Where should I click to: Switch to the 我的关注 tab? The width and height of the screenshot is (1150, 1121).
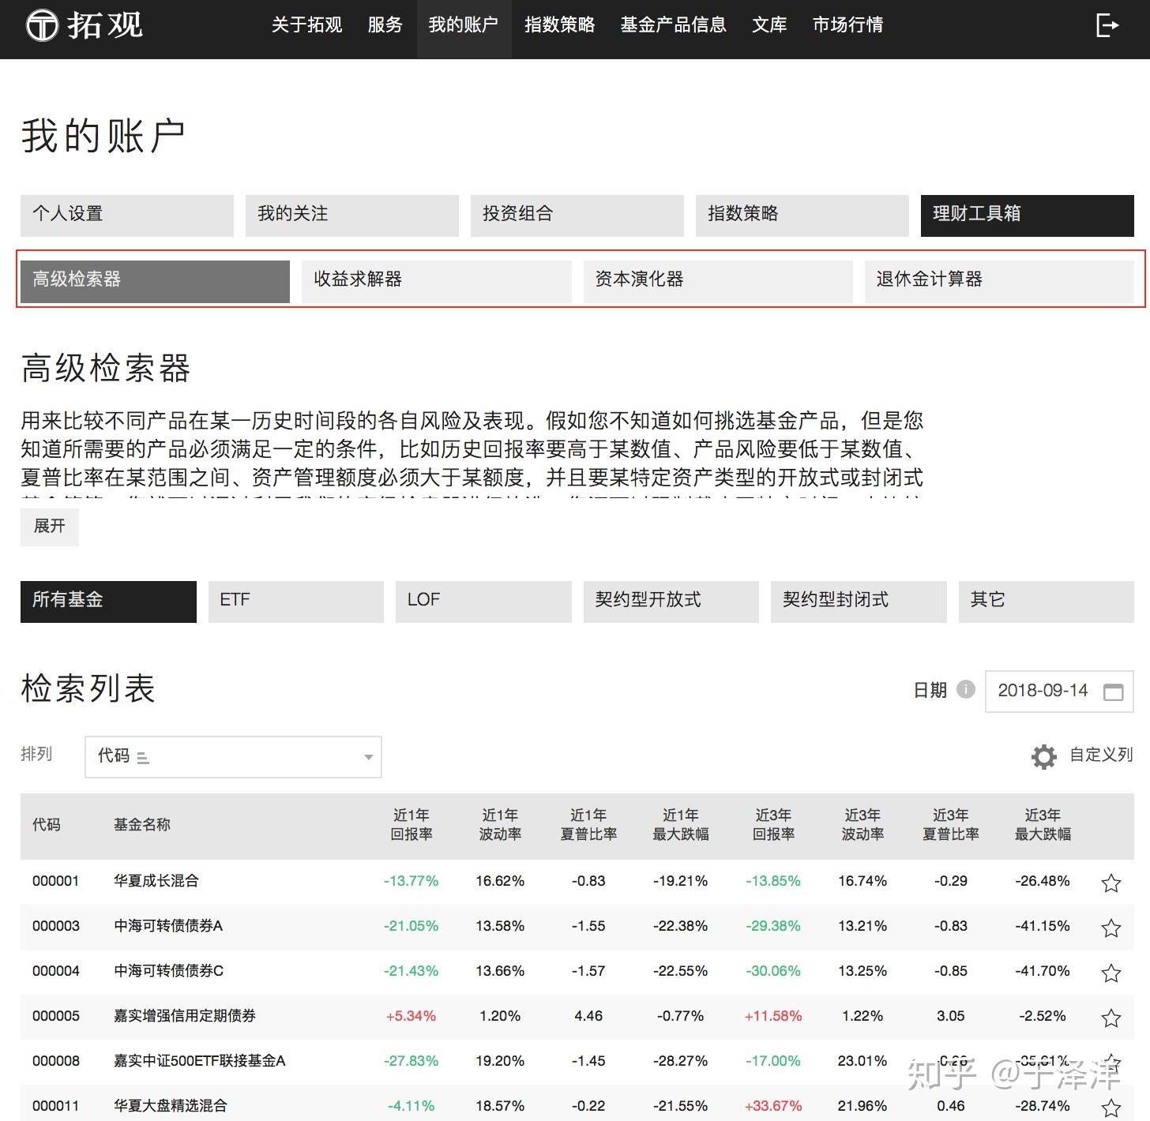pos(352,215)
